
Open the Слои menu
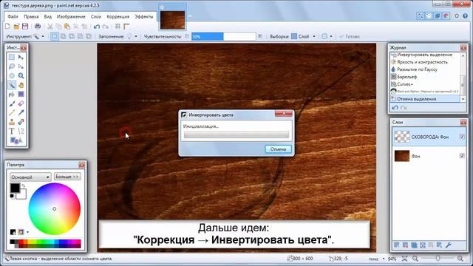pyautogui.click(x=96, y=16)
